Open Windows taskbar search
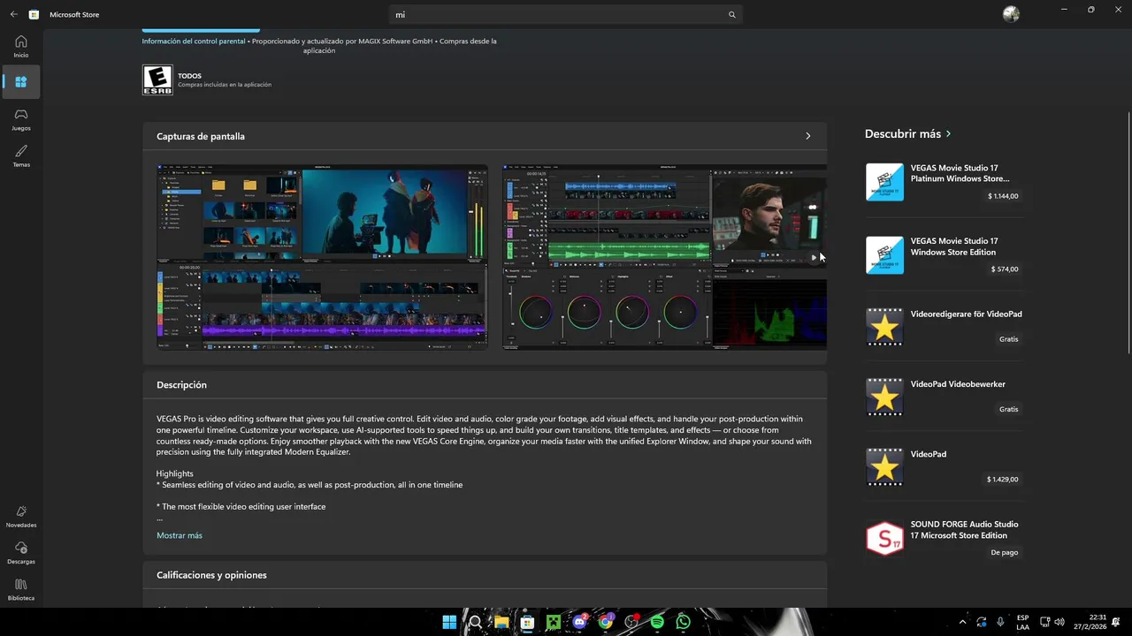The image size is (1132, 636). pos(475,622)
